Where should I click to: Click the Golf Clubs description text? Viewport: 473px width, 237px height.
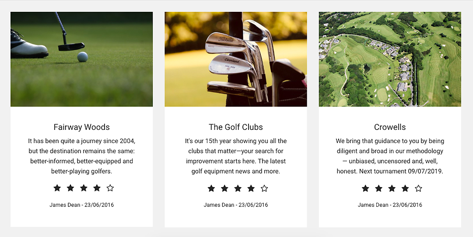coord(235,156)
